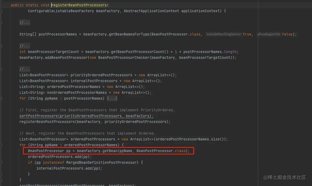Click the addBeanPostProcessor method call

coord(66,58)
